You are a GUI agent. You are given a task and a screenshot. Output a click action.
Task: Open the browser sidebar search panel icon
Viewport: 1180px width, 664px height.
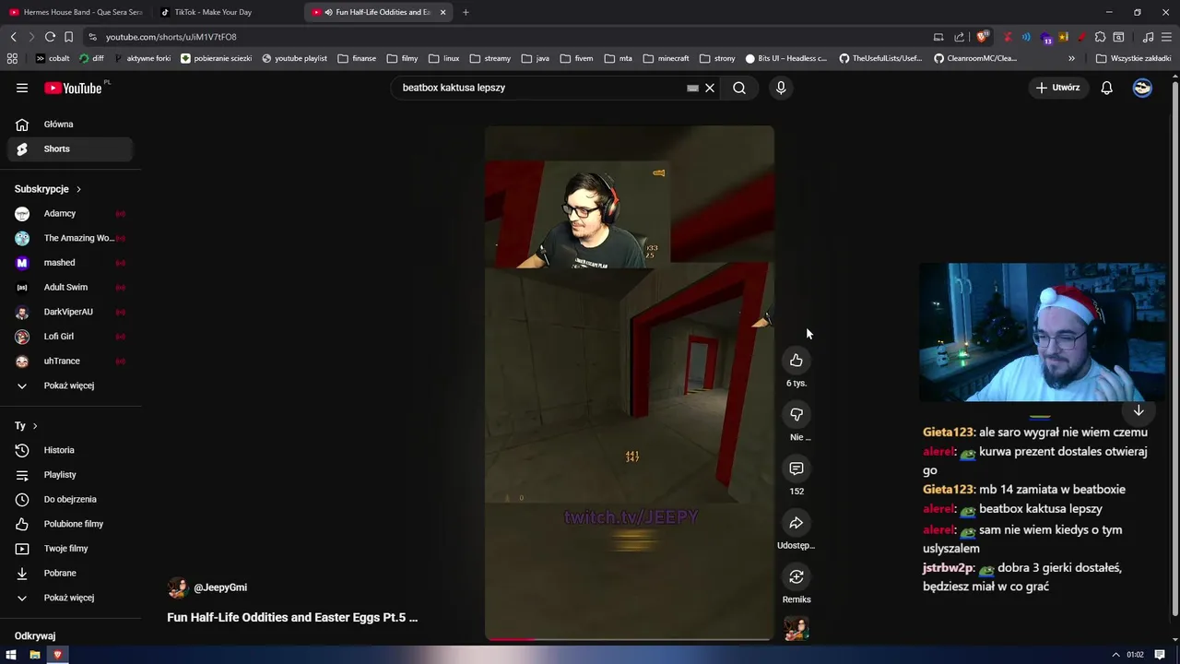[1118, 37]
